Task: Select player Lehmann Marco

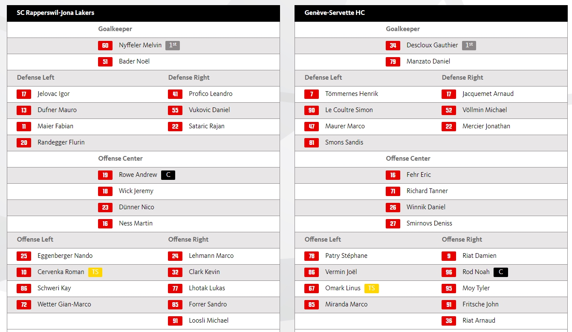Action: coord(211,256)
